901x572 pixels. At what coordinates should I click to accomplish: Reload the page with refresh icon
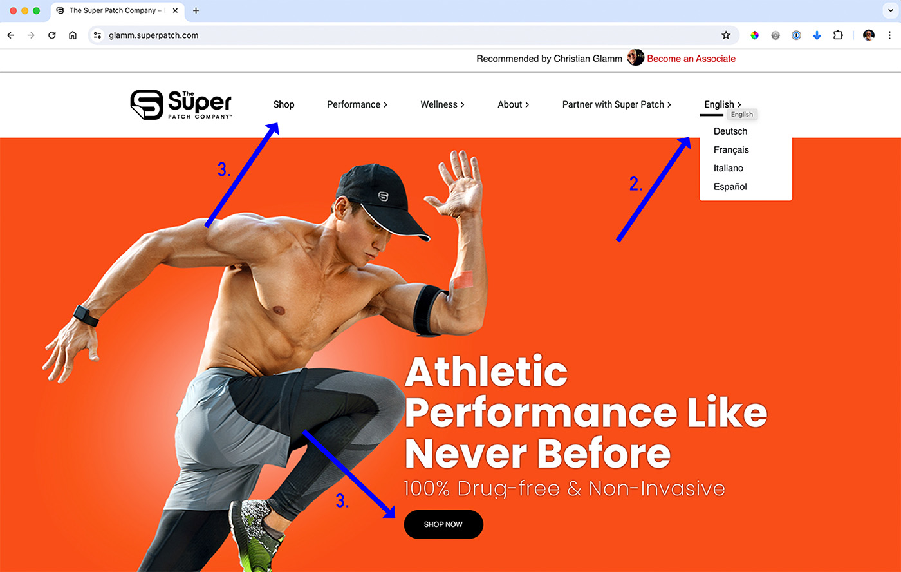pos(52,35)
